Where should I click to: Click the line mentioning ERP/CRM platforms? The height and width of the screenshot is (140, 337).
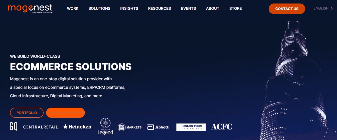pos(68,87)
